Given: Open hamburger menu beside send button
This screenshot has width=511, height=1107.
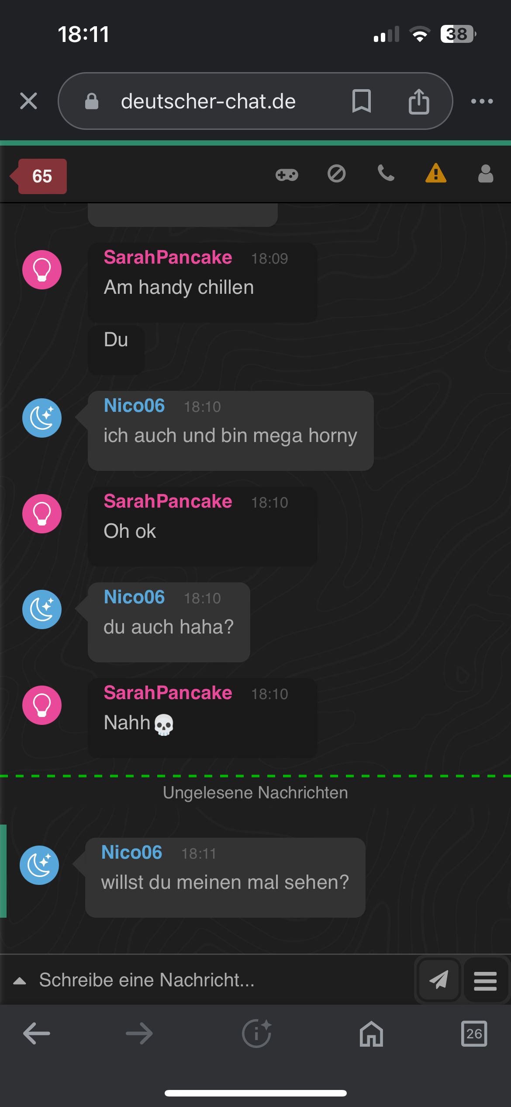Looking at the screenshot, I should pos(485,980).
